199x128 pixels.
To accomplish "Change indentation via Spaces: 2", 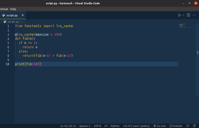I will point(85,126).
